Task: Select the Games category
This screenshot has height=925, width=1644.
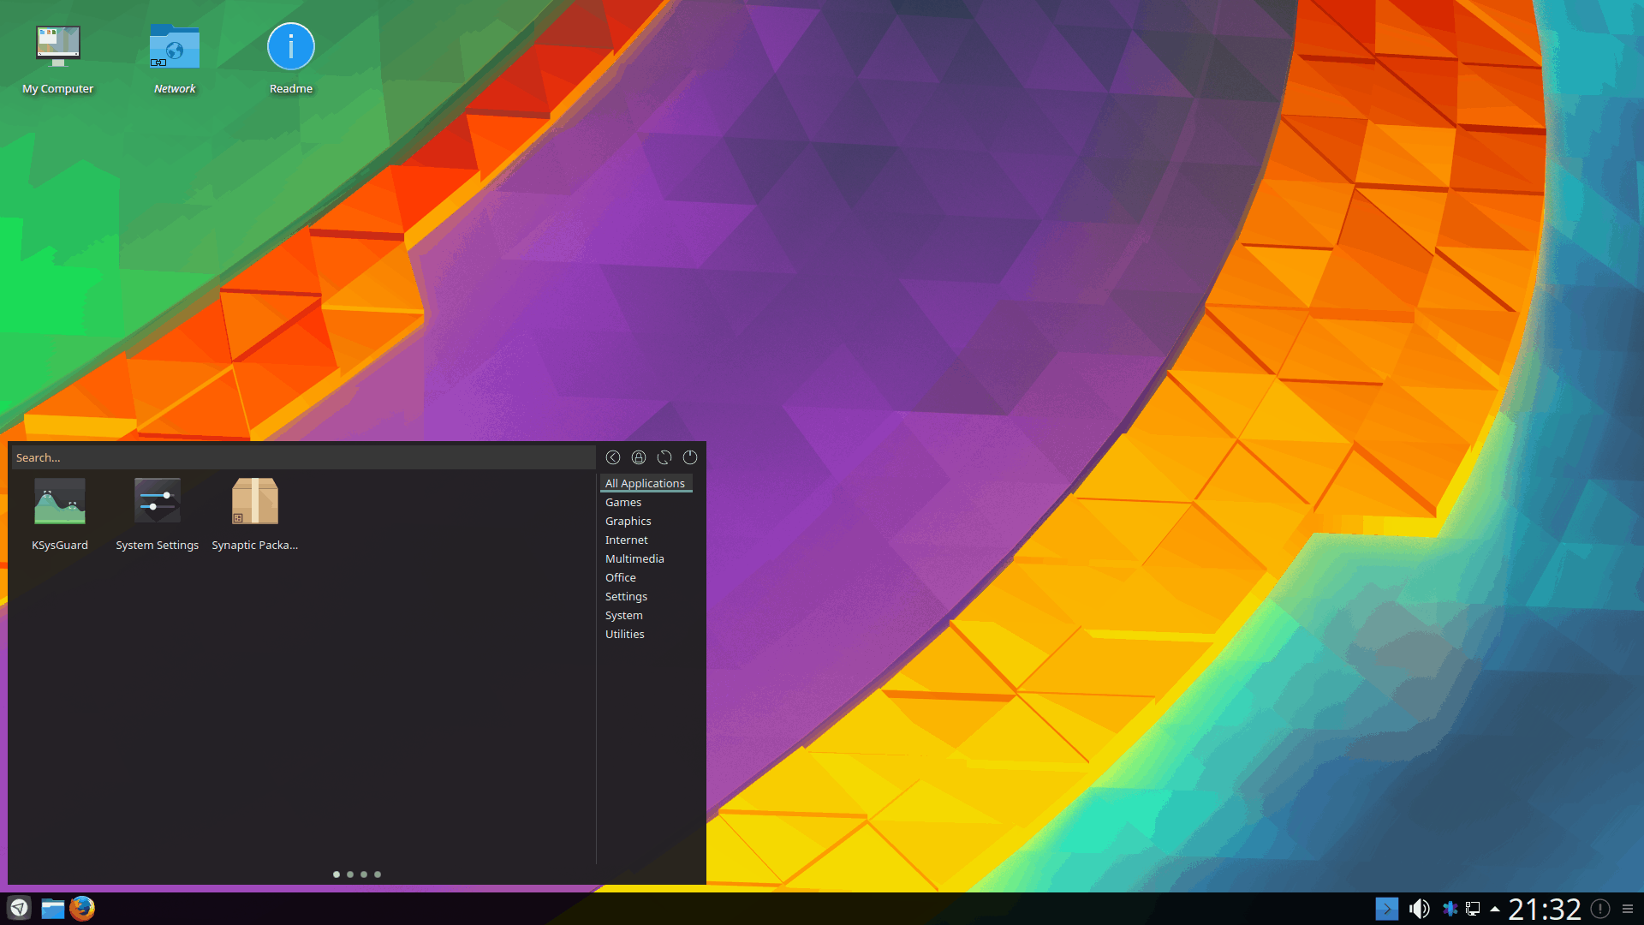Action: [x=623, y=502]
